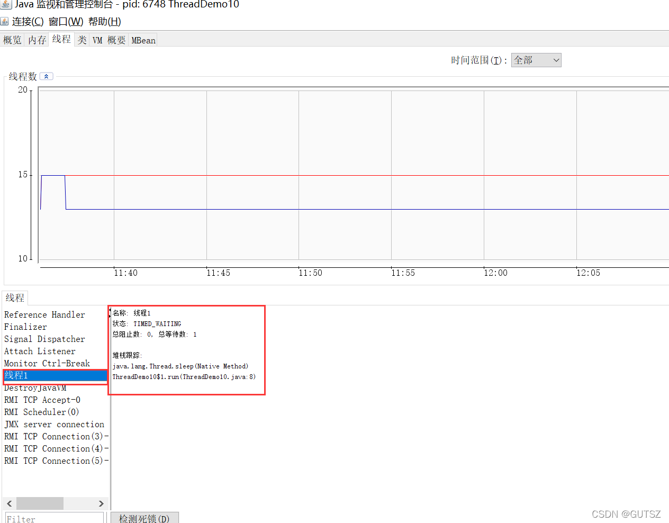
Task: Open the MBean tab
Action: pos(143,40)
